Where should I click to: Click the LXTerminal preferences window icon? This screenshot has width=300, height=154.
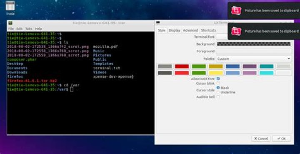coord(158,23)
